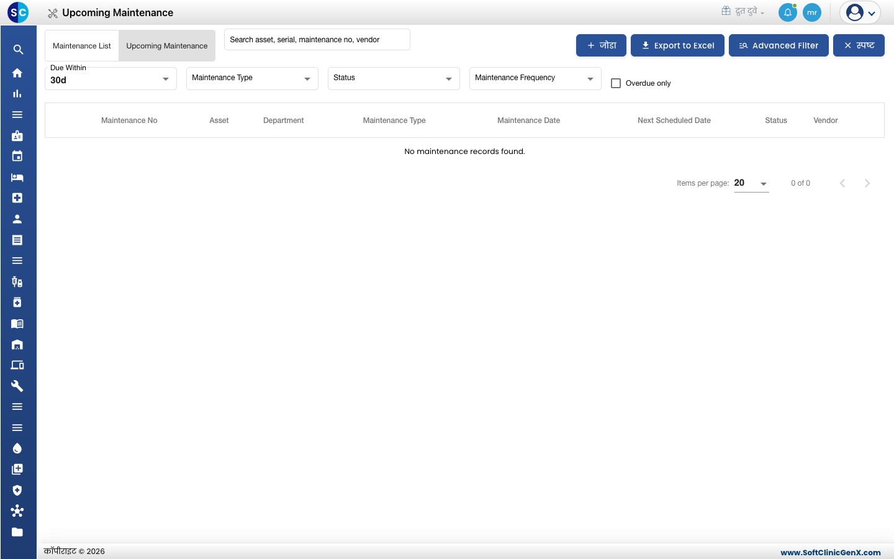Open the sidebar search magnifier icon
This screenshot has height=559, width=894.
coord(17,50)
